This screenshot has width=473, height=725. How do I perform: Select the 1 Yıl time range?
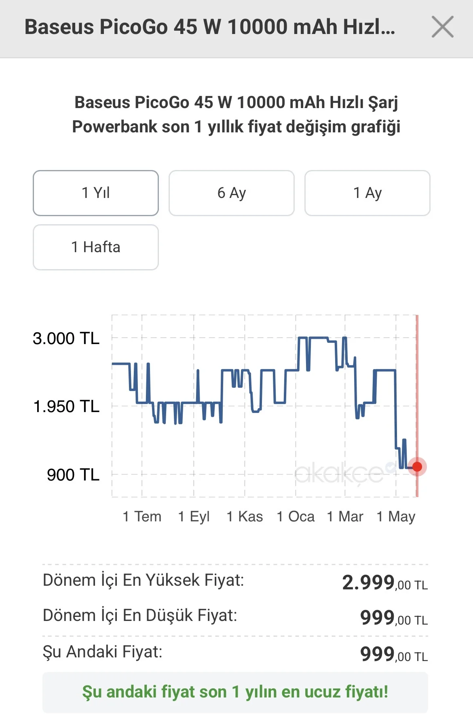pos(96,193)
